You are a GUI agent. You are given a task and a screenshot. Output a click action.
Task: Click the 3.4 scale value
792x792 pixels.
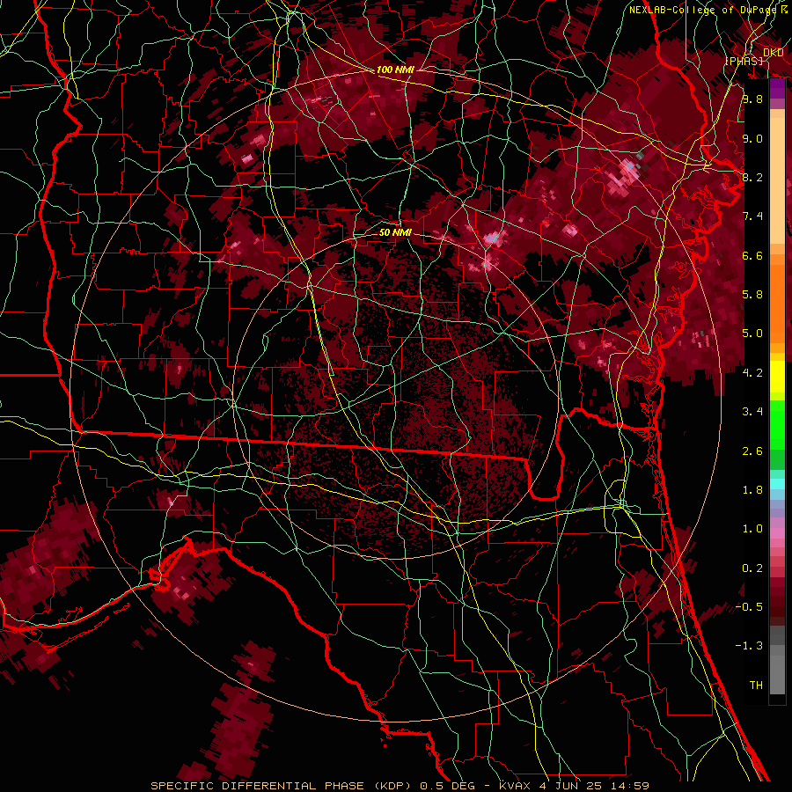pyautogui.click(x=752, y=412)
